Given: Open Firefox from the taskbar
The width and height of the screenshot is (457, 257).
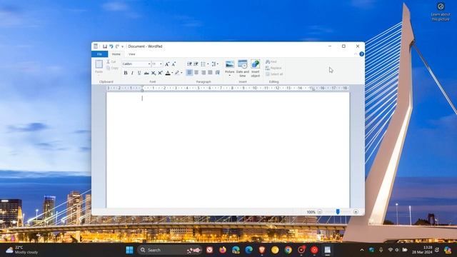Looking at the screenshot, I should (x=223, y=250).
